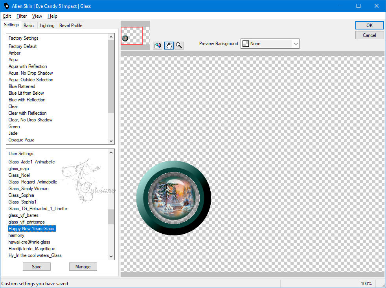Viewport: 386px width, 288px height.
Task: Select Heerlijk lente_Magnifique user setting
Action: click(32, 249)
